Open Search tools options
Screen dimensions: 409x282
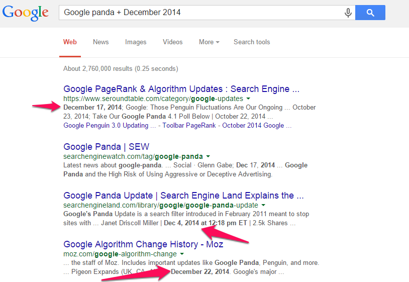252,42
